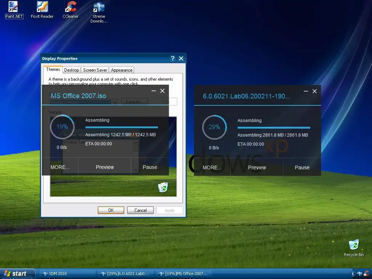Click MORE... in MS Office download window
Viewport: 372px width, 279px height.
(x=60, y=167)
